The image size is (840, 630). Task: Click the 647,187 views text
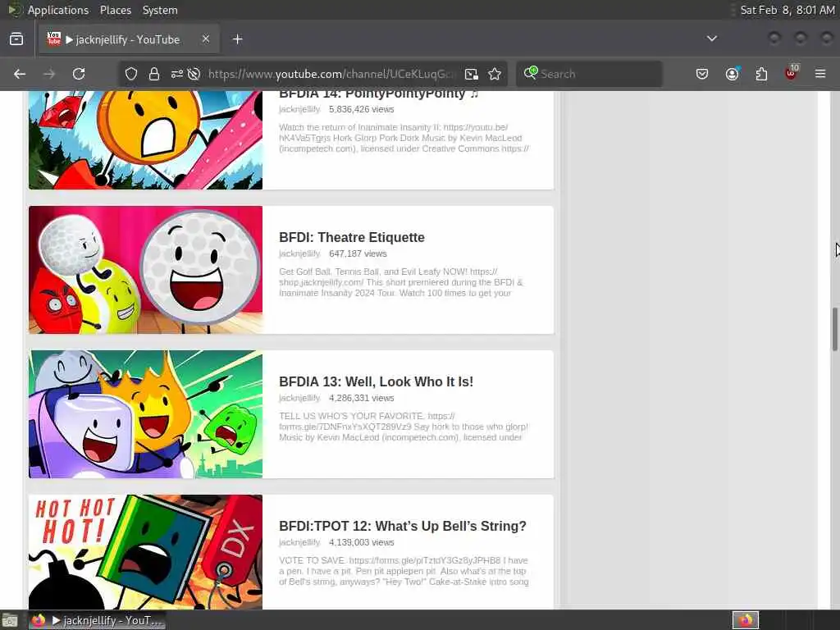coord(358,254)
